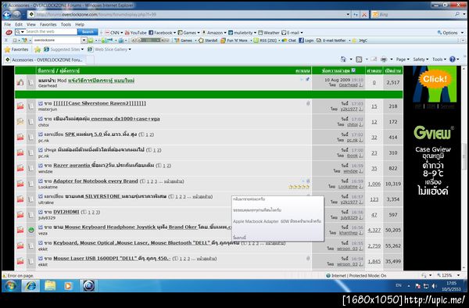
Task: Click Internet Explorer icon on taskbar
Action: pyautogui.click(x=30, y=286)
